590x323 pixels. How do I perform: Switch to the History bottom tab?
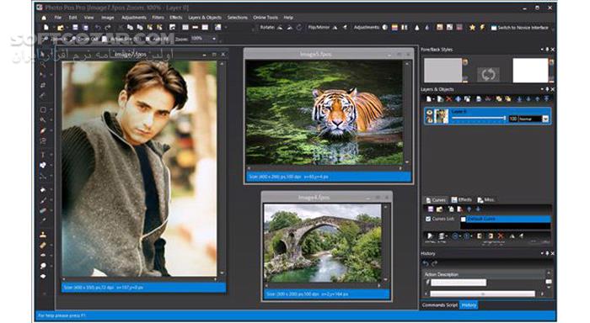[469, 305]
